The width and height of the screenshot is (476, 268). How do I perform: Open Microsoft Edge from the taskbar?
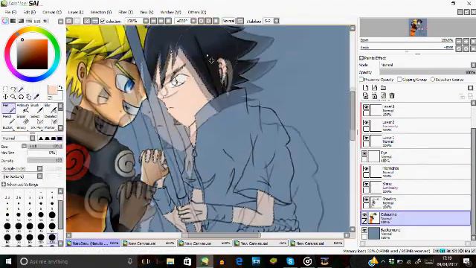239,261
